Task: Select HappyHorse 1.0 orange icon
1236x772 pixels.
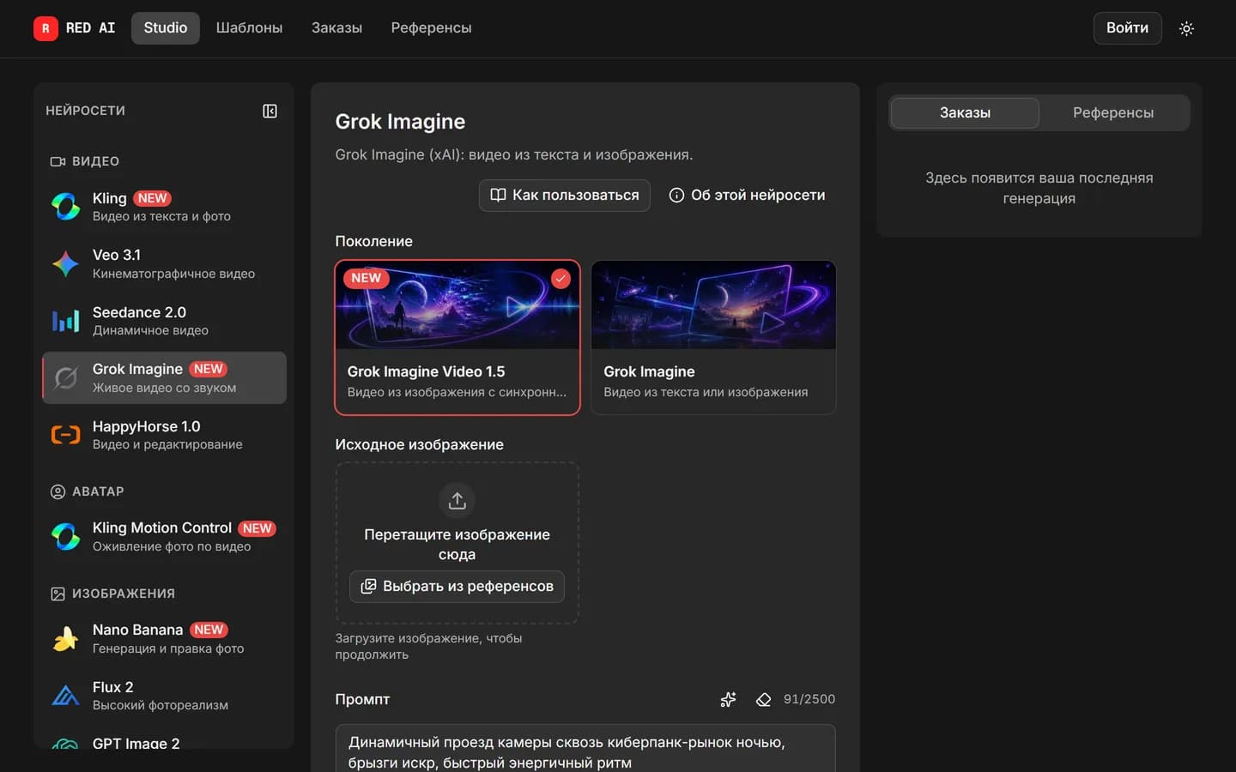Action: point(66,435)
